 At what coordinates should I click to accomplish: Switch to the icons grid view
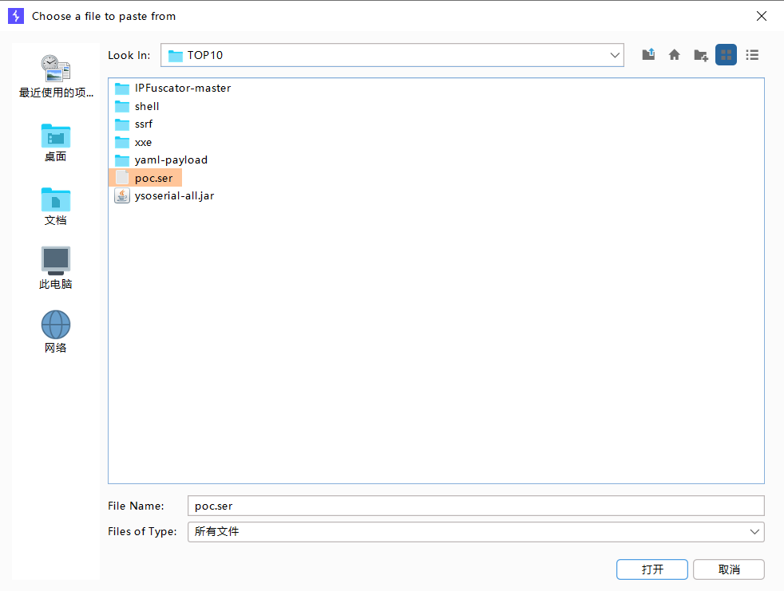[x=726, y=55]
